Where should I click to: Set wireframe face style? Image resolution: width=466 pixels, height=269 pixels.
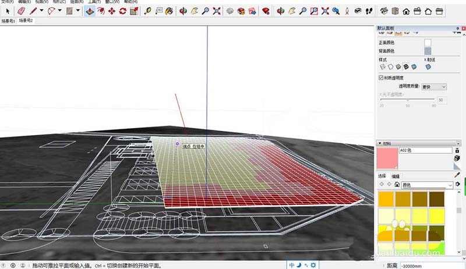pyautogui.click(x=383, y=67)
